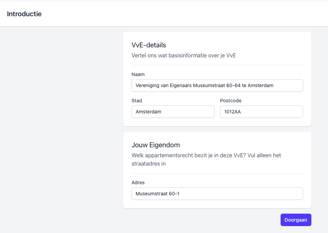This screenshot has height=233, width=328.
Task: Click the Postcode field label
Action: [x=231, y=101]
